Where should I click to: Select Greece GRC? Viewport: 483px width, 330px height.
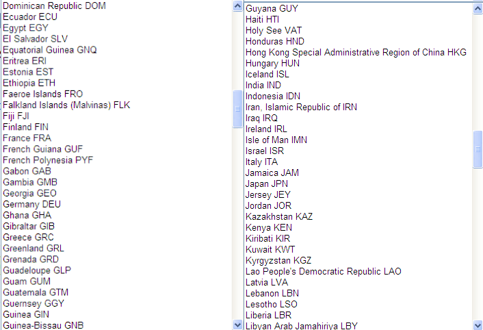(x=28, y=238)
